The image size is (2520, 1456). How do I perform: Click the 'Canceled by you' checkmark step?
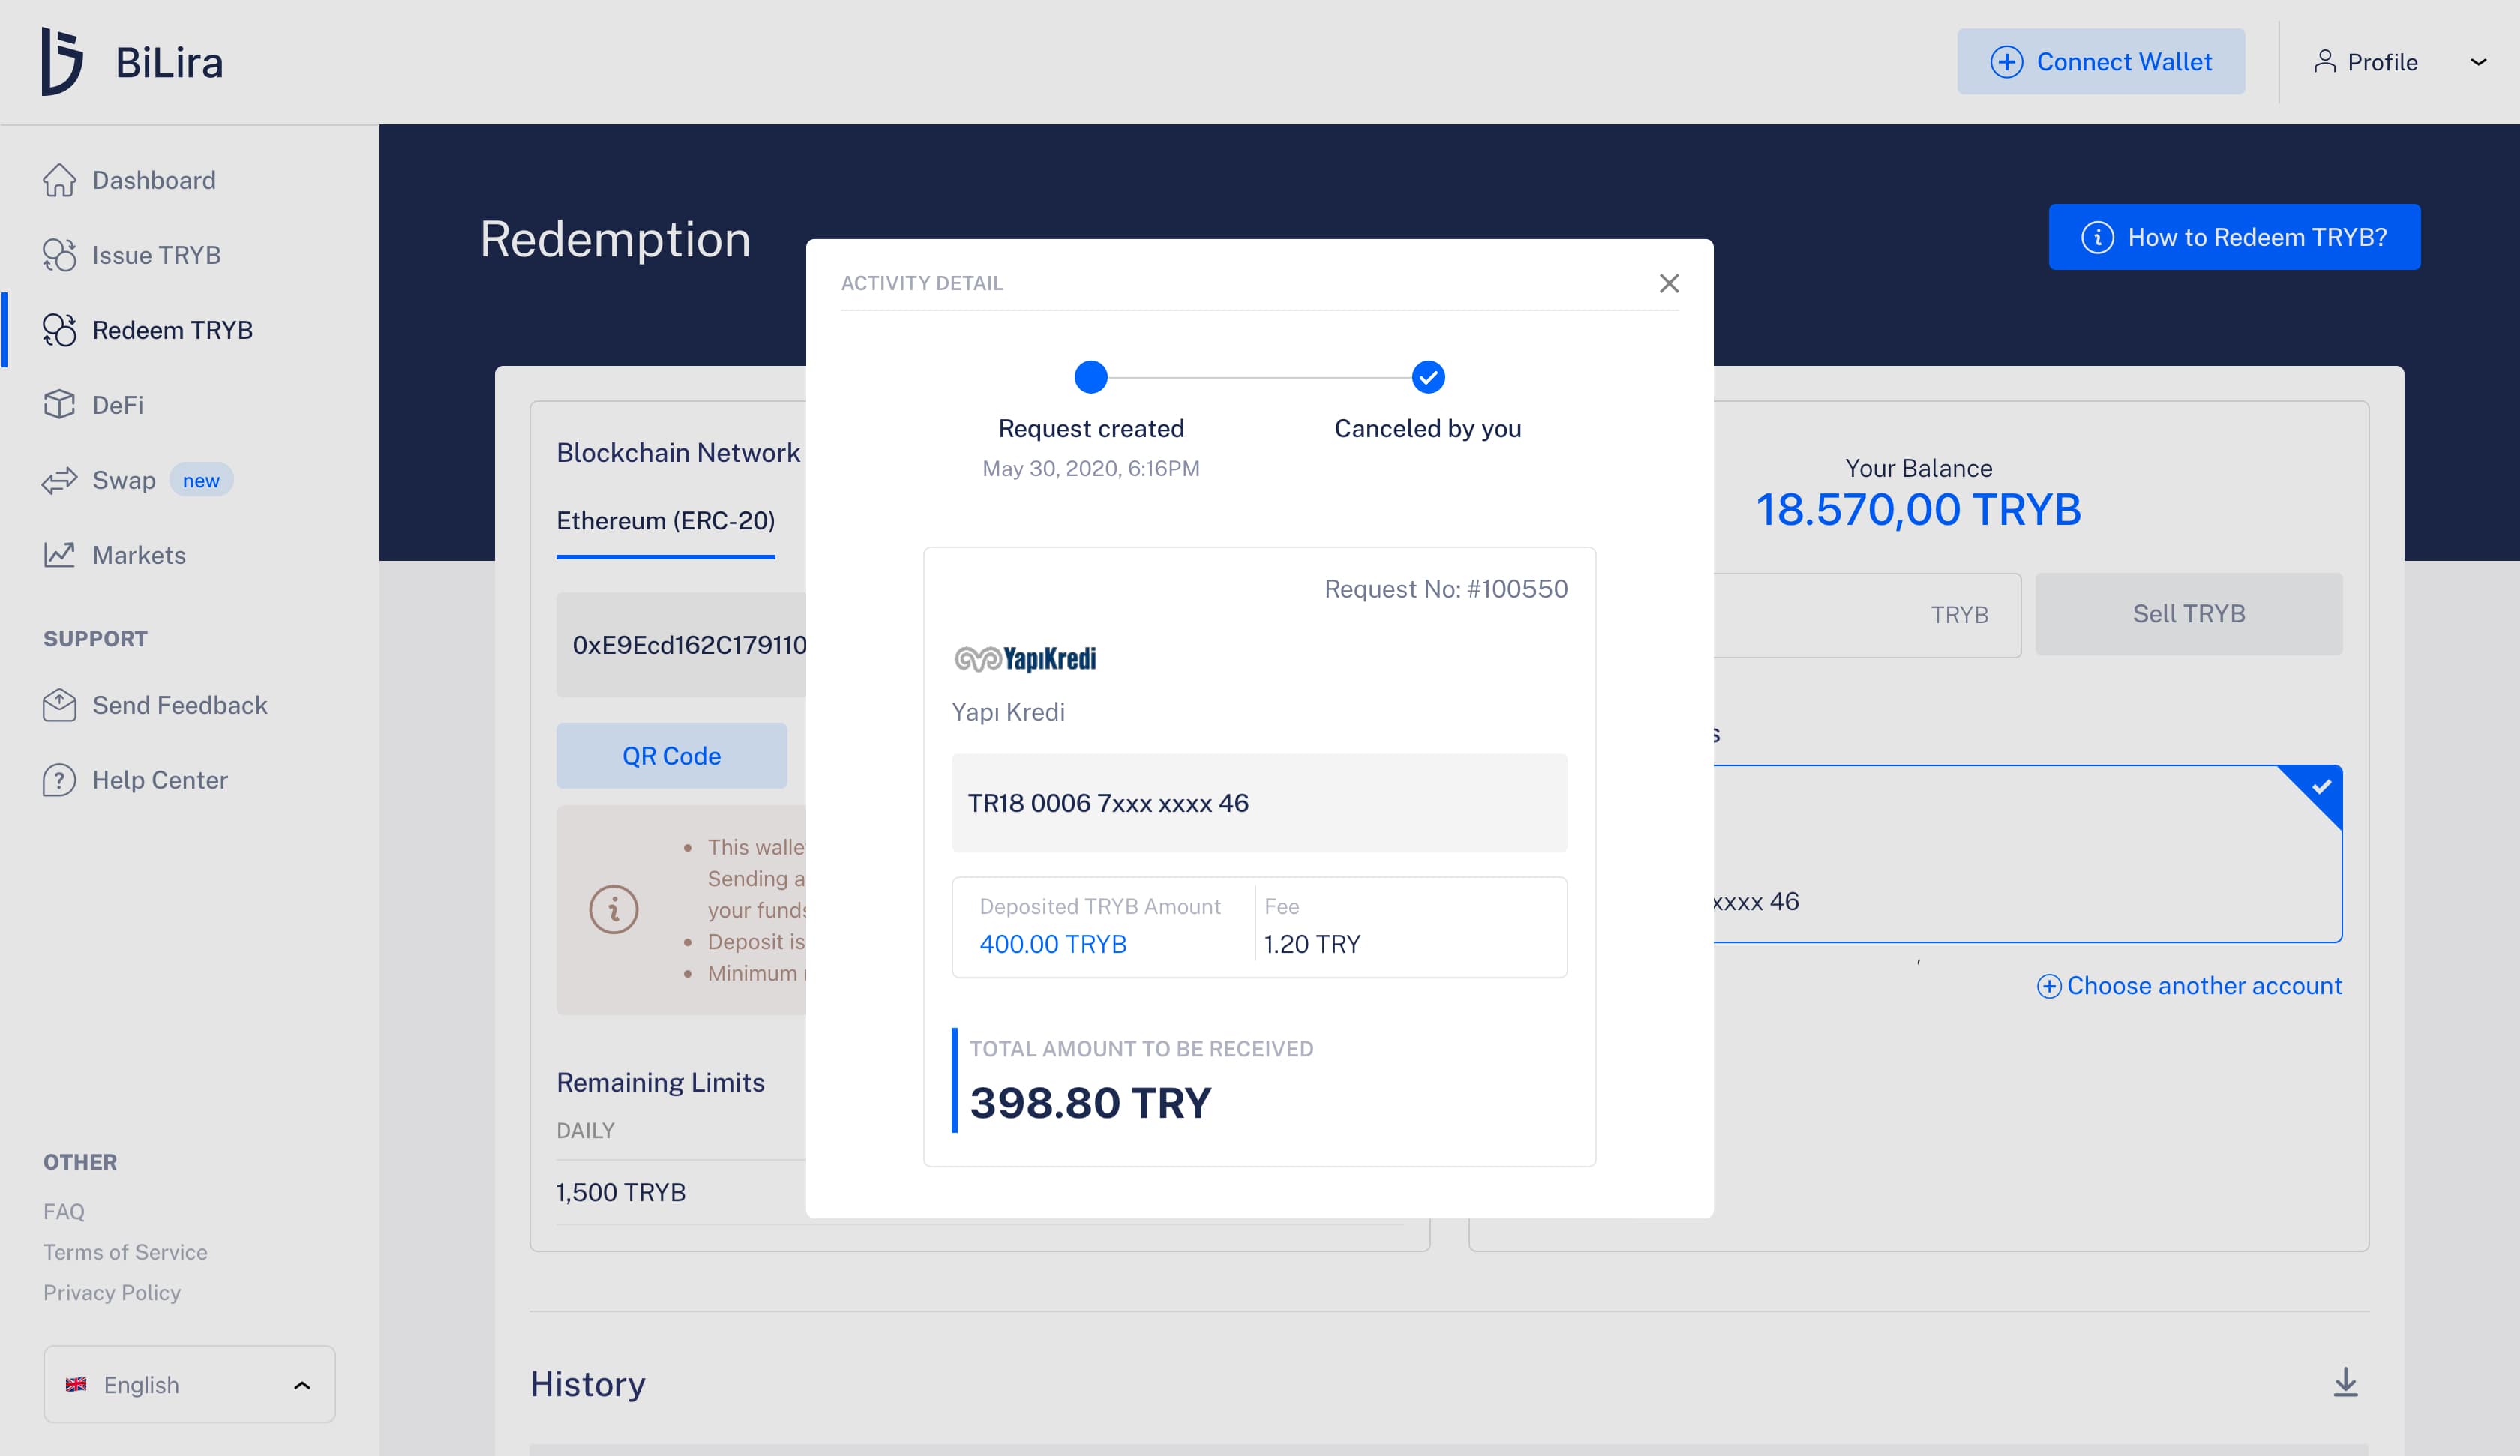[1427, 377]
